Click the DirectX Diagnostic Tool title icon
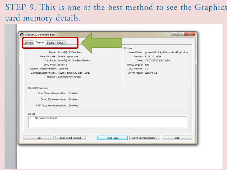The height and width of the screenshot is (170, 227). (22, 35)
